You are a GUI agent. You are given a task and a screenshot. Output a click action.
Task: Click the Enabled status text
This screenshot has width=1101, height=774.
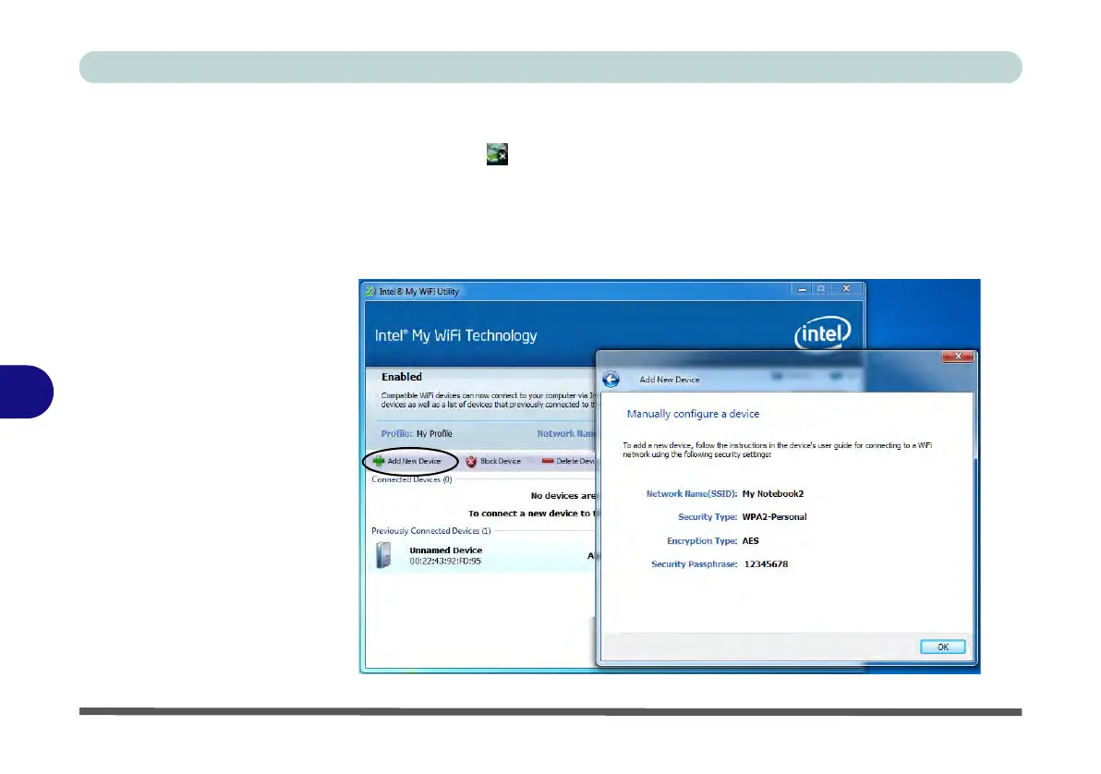pyautogui.click(x=402, y=377)
